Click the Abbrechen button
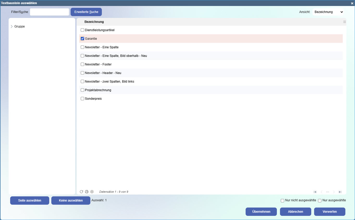This screenshot has width=355, height=220. (x=296, y=212)
